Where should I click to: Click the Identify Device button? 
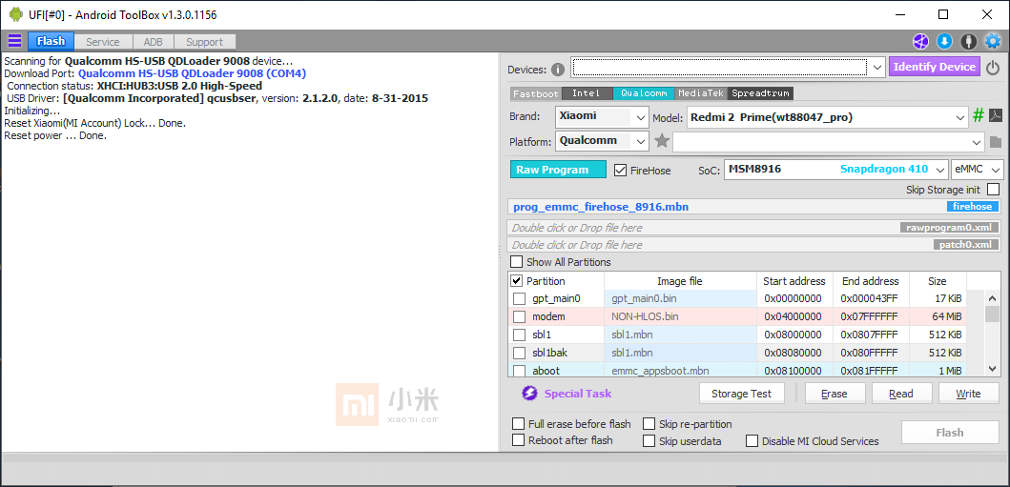934,67
